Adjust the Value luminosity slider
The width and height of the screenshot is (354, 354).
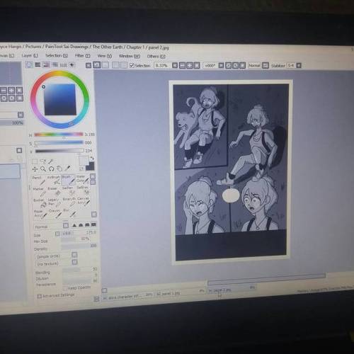coord(59,151)
